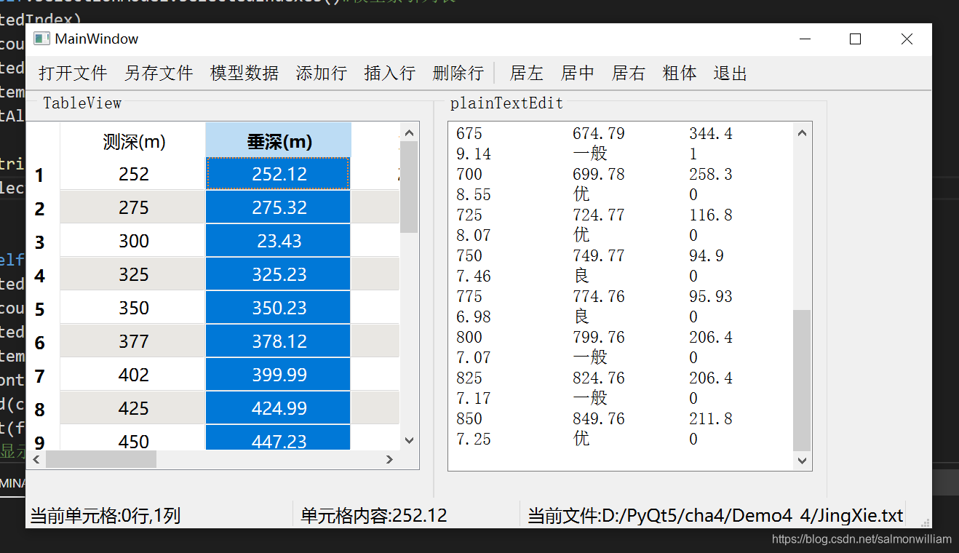Delete a row using 删除行
The image size is (959, 553).
click(458, 73)
